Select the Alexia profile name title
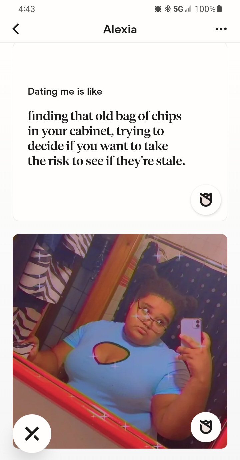Image resolution: width=240 pixels, height=460 pixels. (120, 29)
